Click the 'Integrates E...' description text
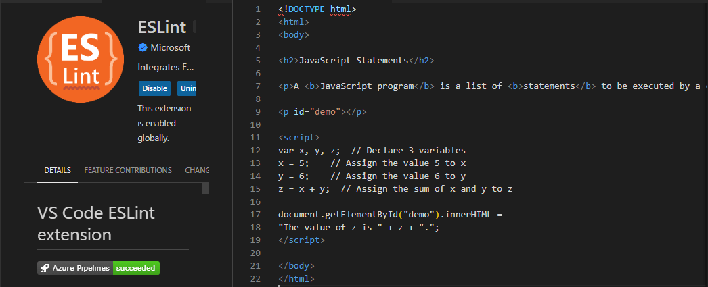The image size is (708, 287). [166, 68]
